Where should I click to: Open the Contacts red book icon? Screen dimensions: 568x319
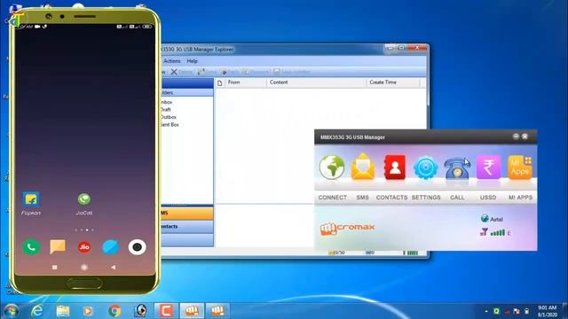click(395, 167)
